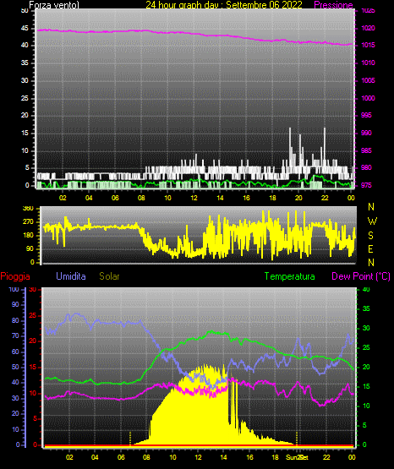Click the Pressione legend label

tap(333, 5)
